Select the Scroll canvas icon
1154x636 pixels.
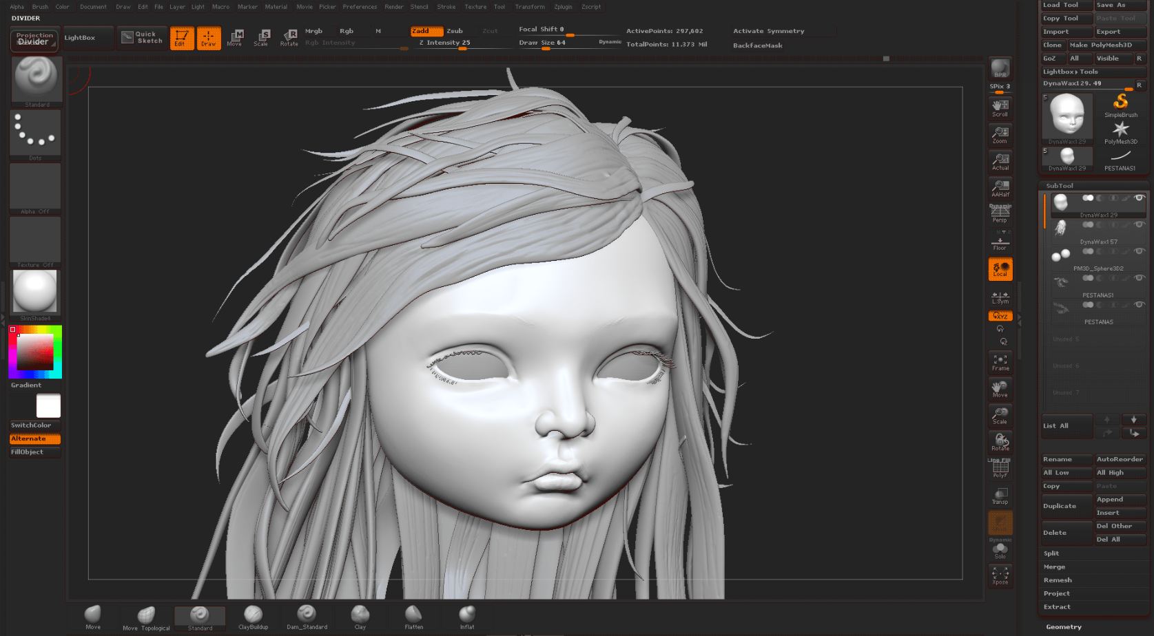1000,108
